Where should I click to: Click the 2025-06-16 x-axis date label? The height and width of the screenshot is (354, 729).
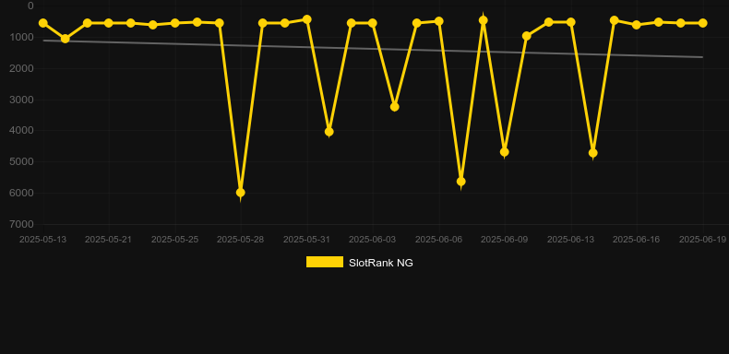637,240
